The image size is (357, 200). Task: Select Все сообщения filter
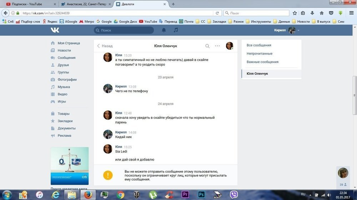[259, 45]
